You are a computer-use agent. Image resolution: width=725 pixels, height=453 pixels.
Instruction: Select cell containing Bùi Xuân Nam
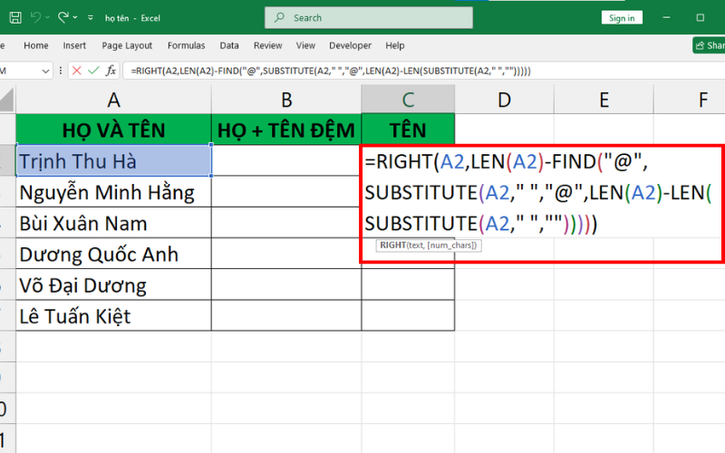click(113, 223)
